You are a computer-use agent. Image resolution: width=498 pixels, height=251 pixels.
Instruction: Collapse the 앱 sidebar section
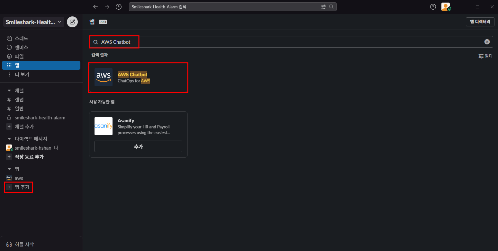pyautogui.click(x=9, y=169)
